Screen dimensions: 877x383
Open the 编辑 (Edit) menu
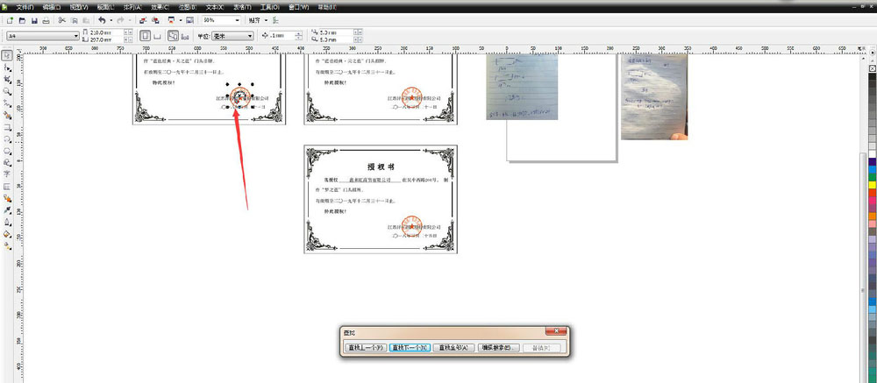(x=52, y=7)
